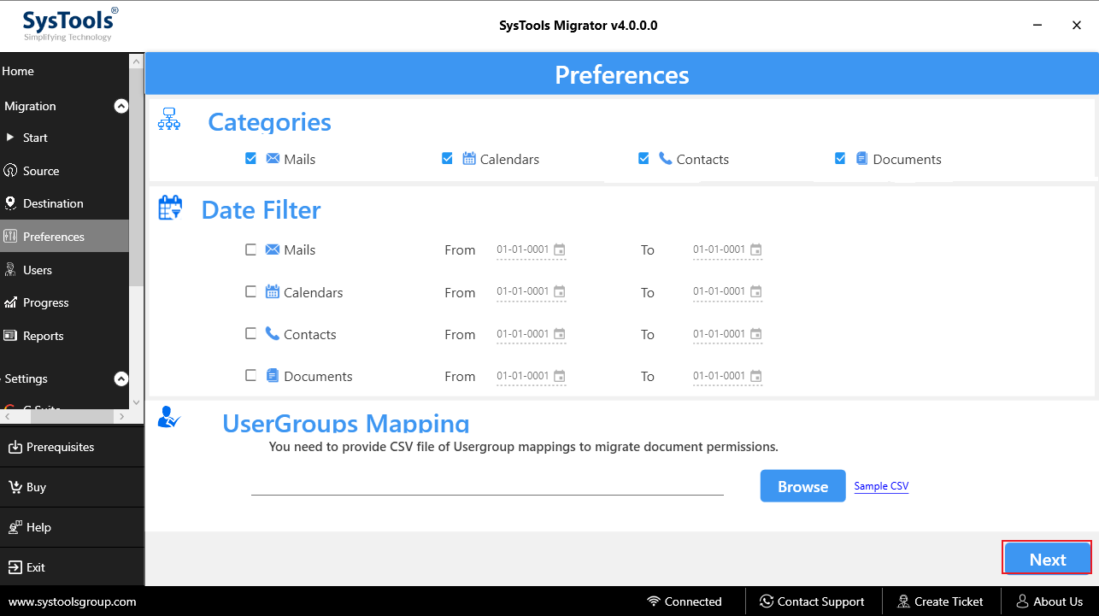
Task: Open the Users menu item
Action: point(64,269)
